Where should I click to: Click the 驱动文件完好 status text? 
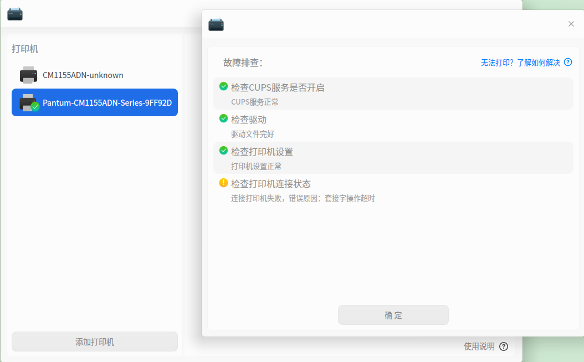click(253, 134)
